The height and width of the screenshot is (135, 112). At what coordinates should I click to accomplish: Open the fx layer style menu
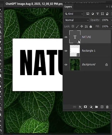pyautogui.click(x=80, y=107)
